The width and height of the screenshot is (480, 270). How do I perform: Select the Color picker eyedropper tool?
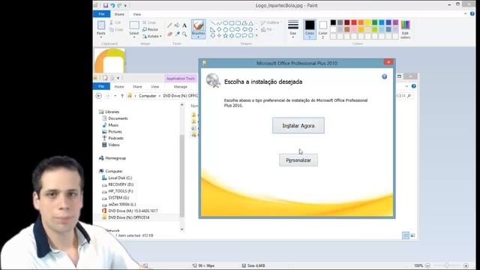177,34
